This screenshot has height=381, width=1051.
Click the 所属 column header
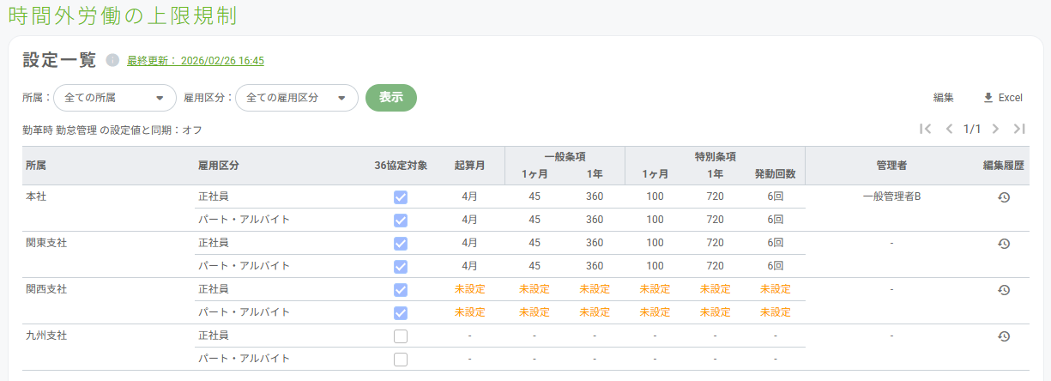[x=36, y=165]
